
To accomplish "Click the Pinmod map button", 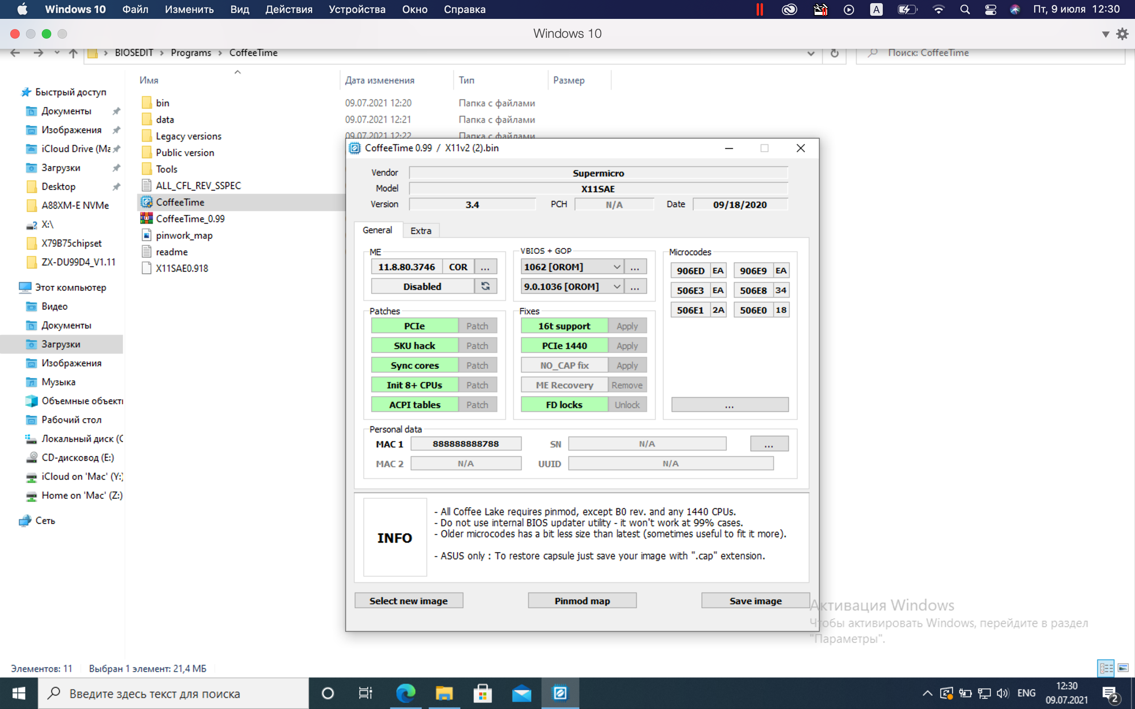I will point(582,601).
